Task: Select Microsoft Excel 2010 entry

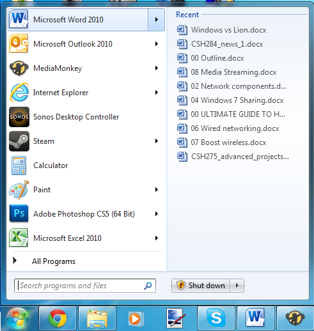Action: 86,238
